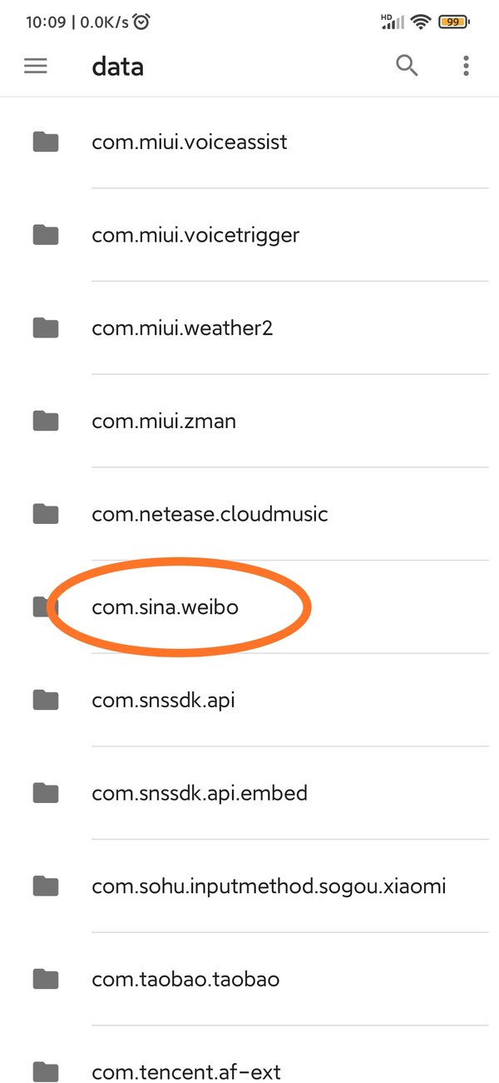Open the com.sina.weibo folder
This screenshot has width=499, height=1083.
click(166, 607)
